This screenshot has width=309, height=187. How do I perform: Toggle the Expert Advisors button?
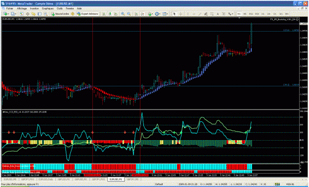(88, 14)
